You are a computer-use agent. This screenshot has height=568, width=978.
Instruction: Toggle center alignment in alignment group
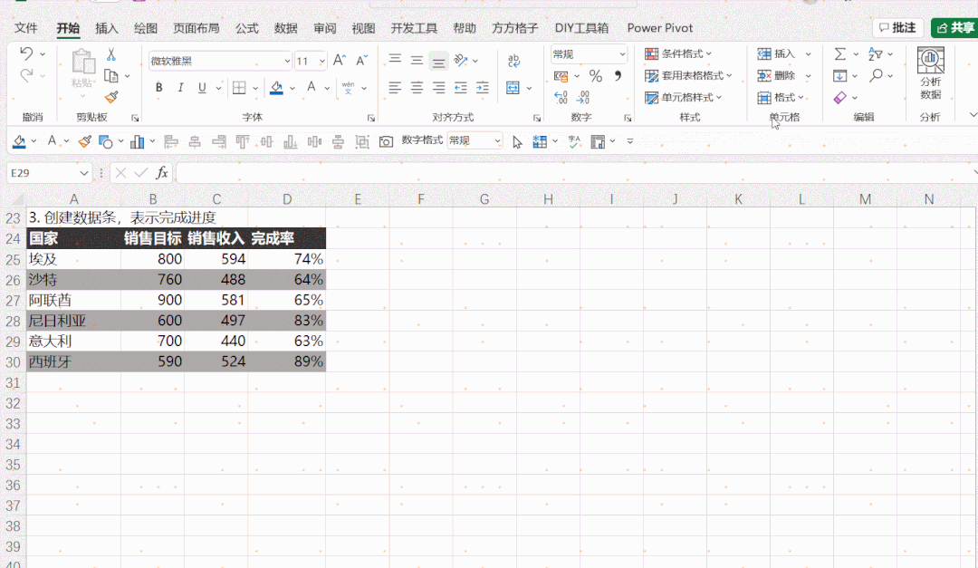(x=417, y=88)
